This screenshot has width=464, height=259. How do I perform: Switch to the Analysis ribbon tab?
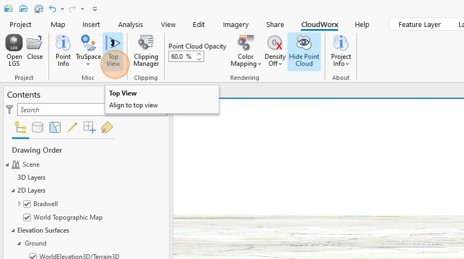131,25
